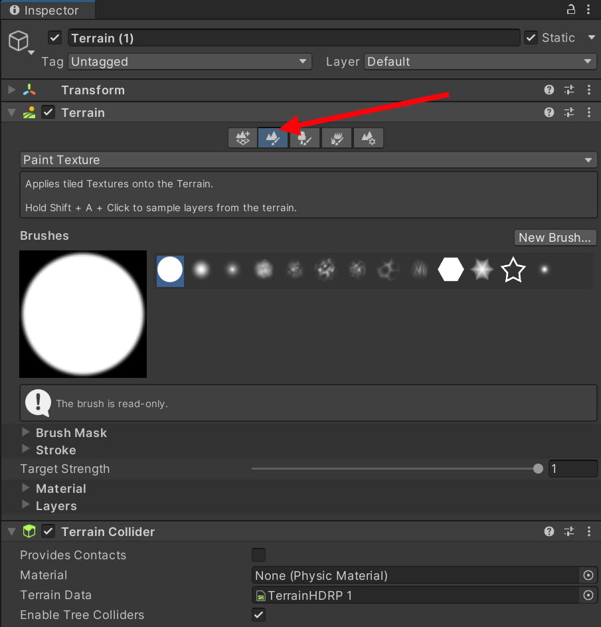Open the Static flags dropdown arrow
Screen dimensions: 601x627
(592, 38)
